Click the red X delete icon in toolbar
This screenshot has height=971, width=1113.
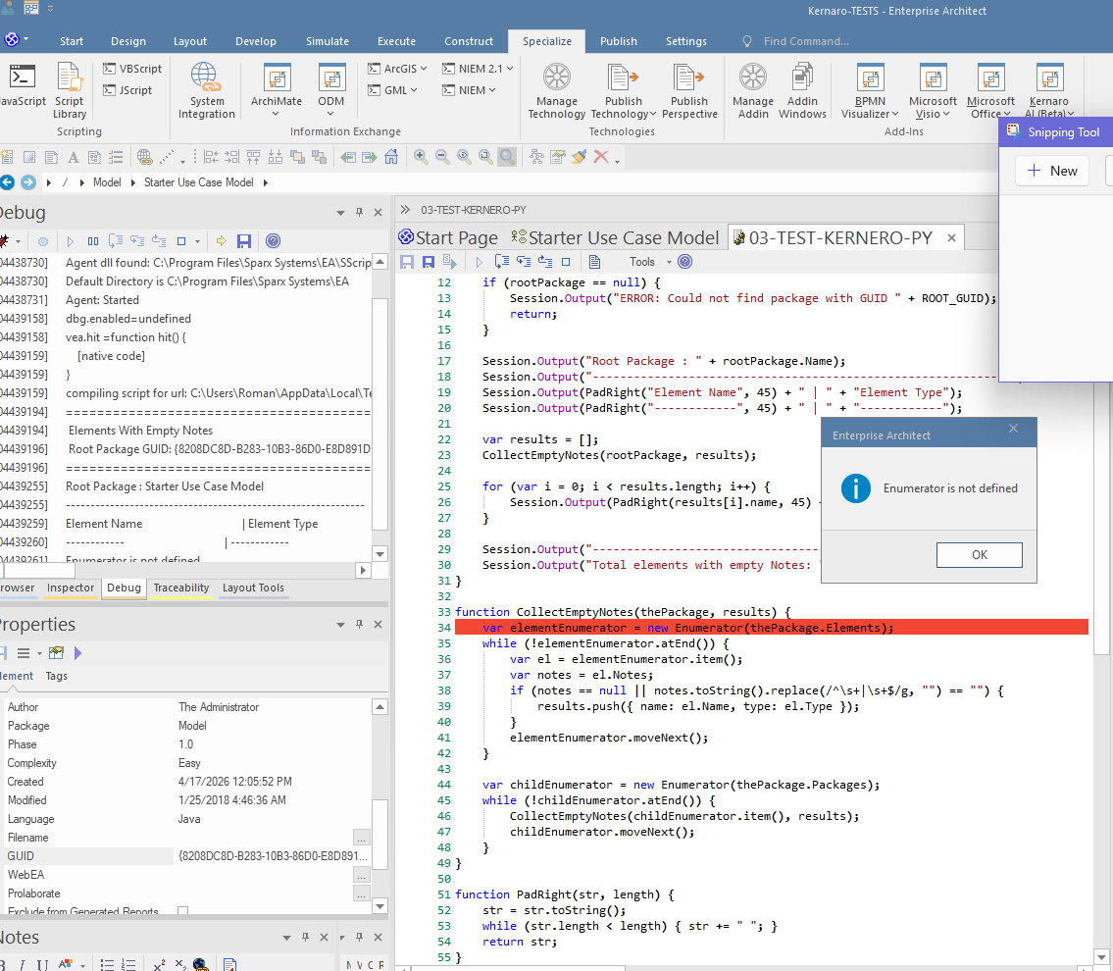[x=601, y=157]
